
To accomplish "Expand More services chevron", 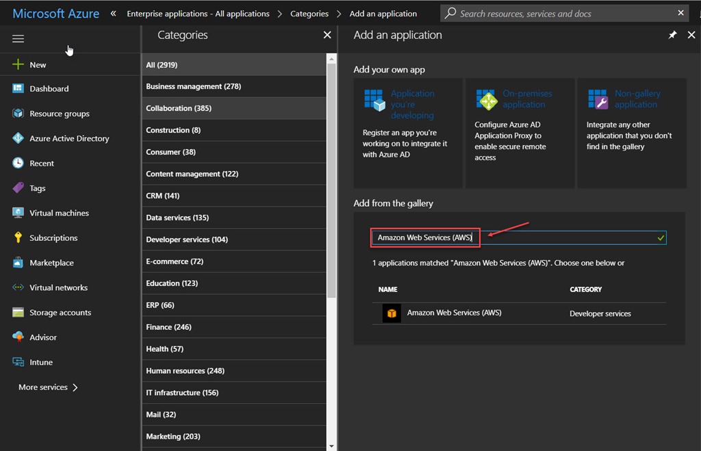I will click(75, 387).
